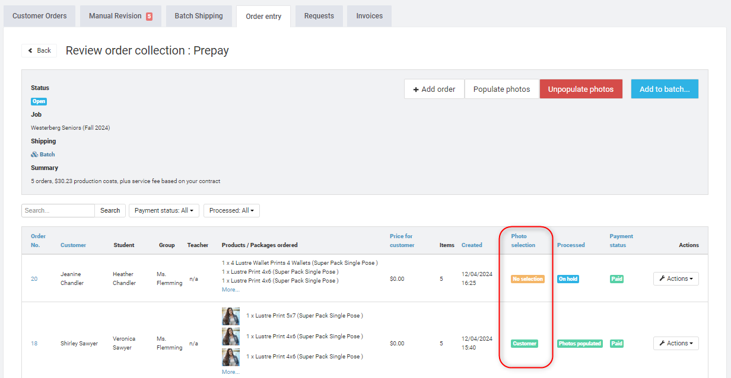This screenshot has width=731, height=378.
Task: Open order number 18 link
Action: (x=34, y=343)
